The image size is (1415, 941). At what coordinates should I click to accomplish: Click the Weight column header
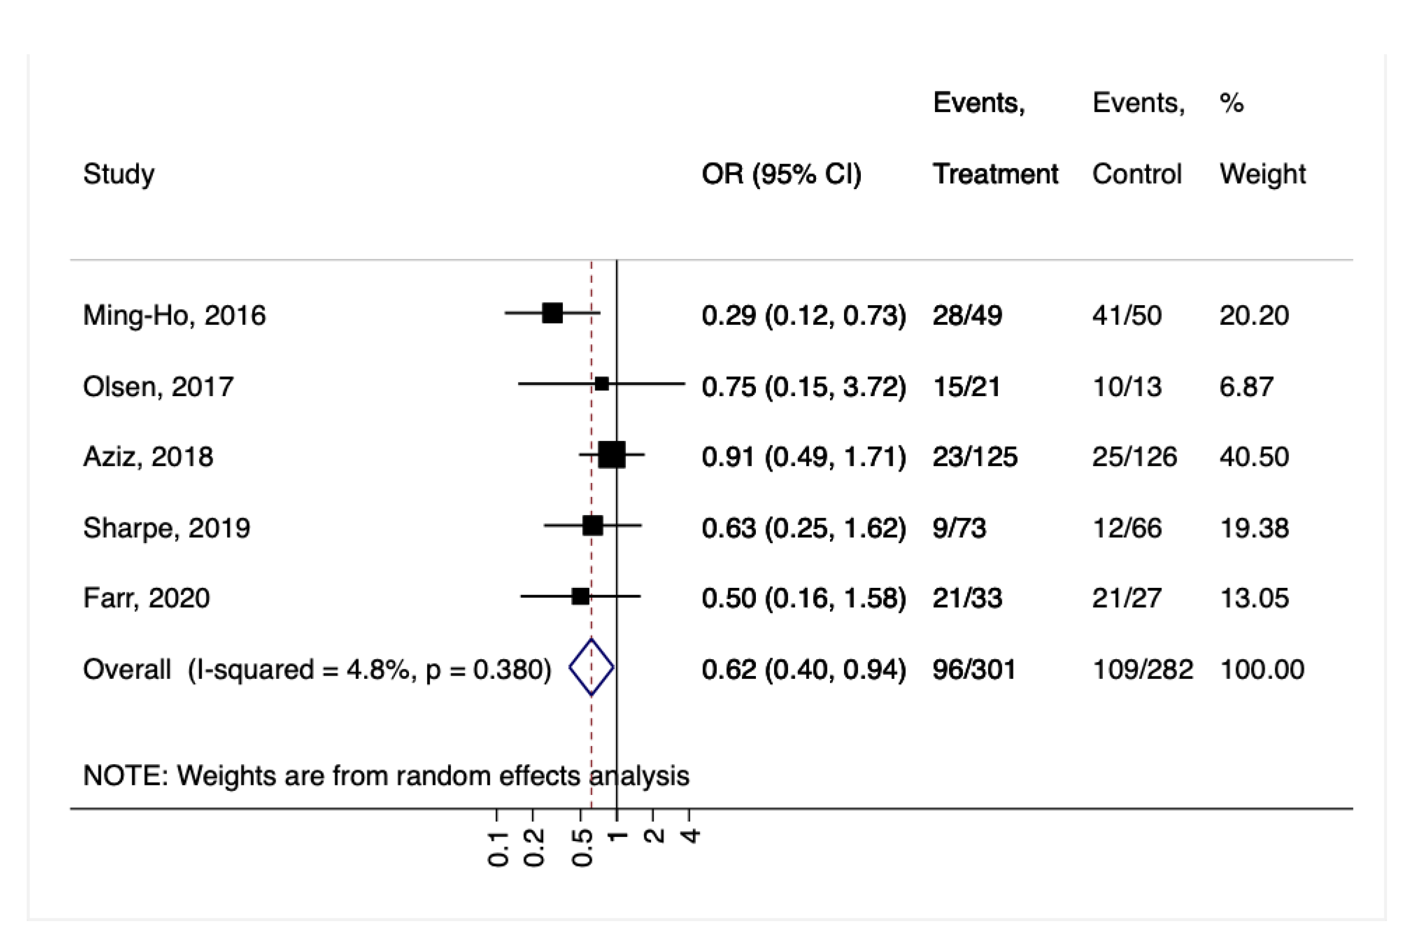click(x=1262, y=174)
